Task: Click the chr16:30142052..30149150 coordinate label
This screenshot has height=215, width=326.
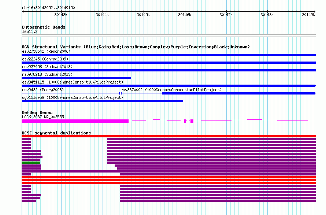Action: click(48, 8)
